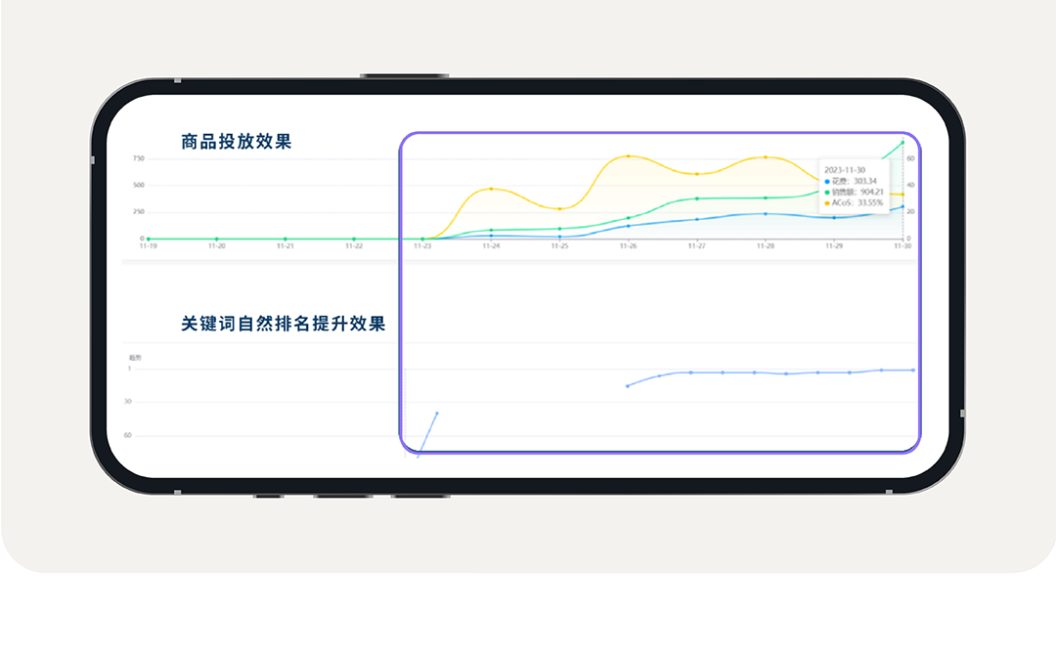The width and height of the screenshot is (1056, 658).
Task: Select the blue spend data point at 11-27
Action: [x=697, y=220]
